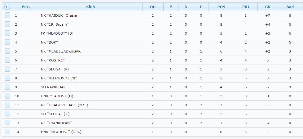Click the refresh icon in the table header
This screenshot has height=139, width=303.
tap(7, 7)
